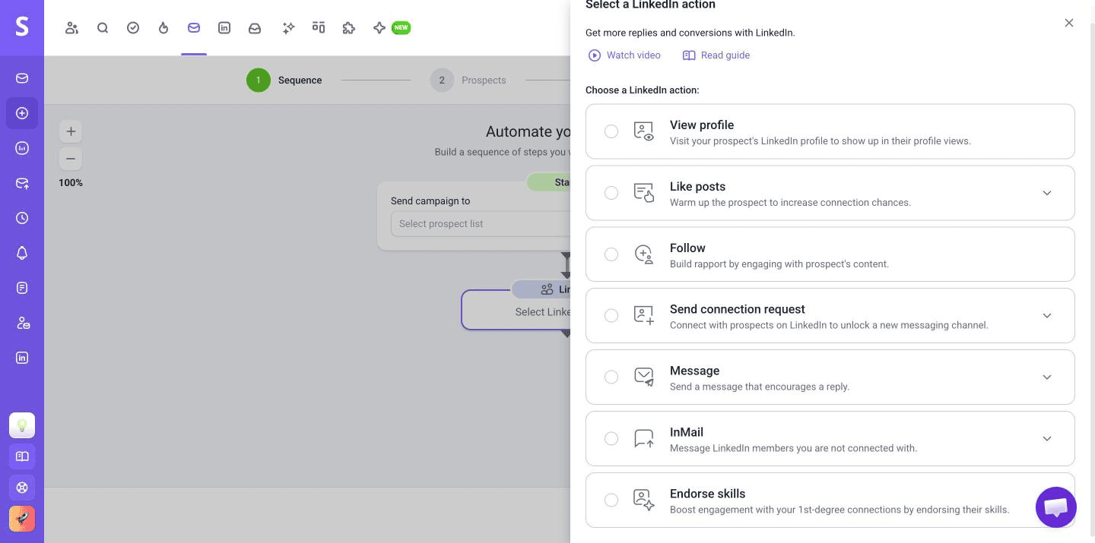
Task: Go to the Prospects step
Action: coord(468,80)
